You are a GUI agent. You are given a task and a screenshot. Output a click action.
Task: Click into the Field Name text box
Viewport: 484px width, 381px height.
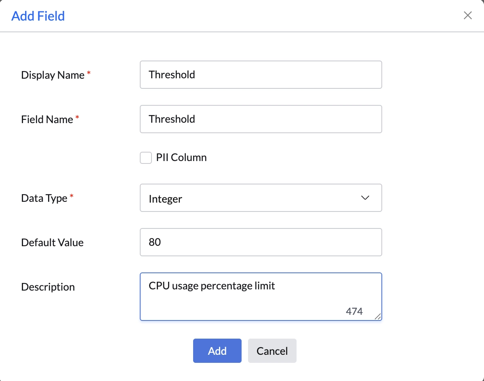[261, 119]
